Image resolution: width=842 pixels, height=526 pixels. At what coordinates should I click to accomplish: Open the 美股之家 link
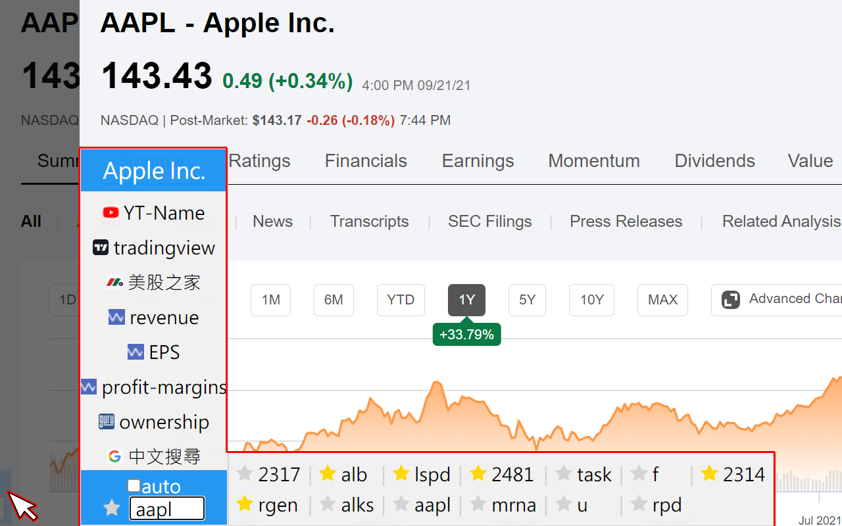click(x=164, y=283)
